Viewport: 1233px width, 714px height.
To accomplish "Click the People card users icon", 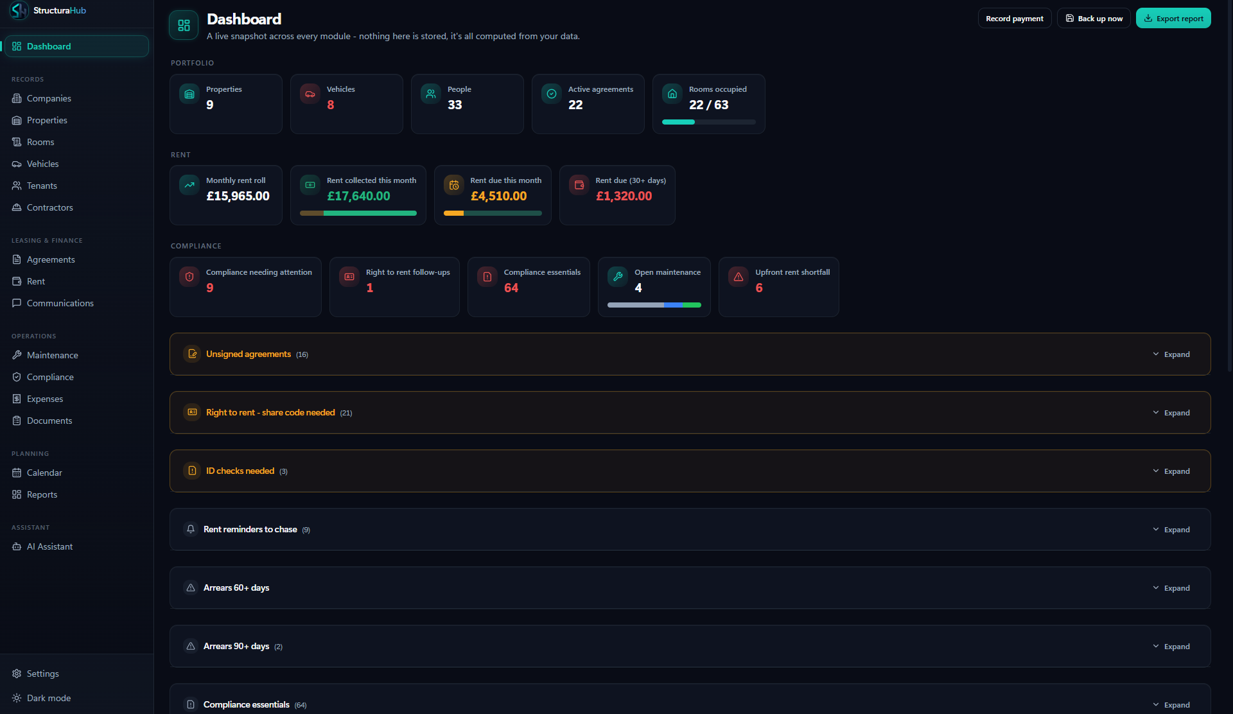I will tap(431, 94).
